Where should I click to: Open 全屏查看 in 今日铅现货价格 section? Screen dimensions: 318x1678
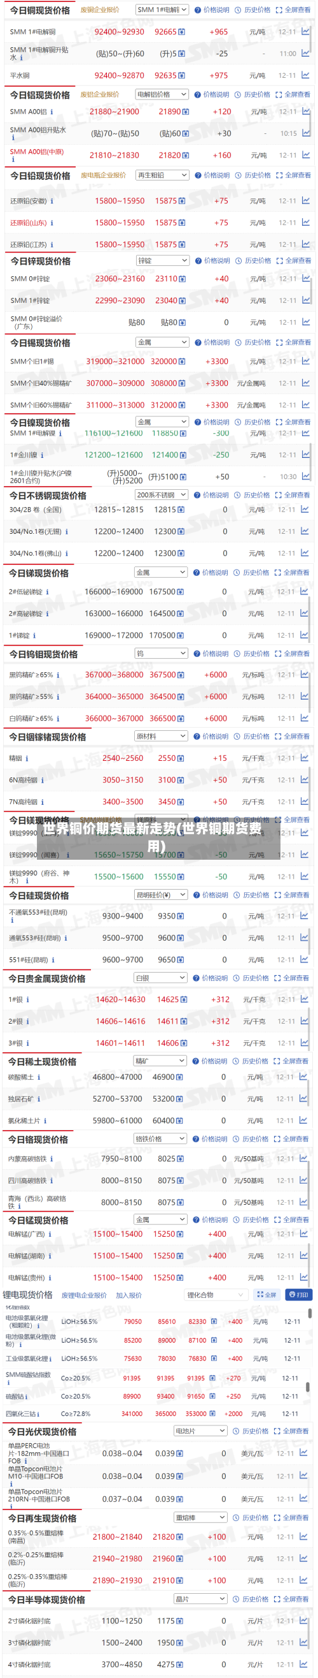pyautogui.click(x=293, y=175)
